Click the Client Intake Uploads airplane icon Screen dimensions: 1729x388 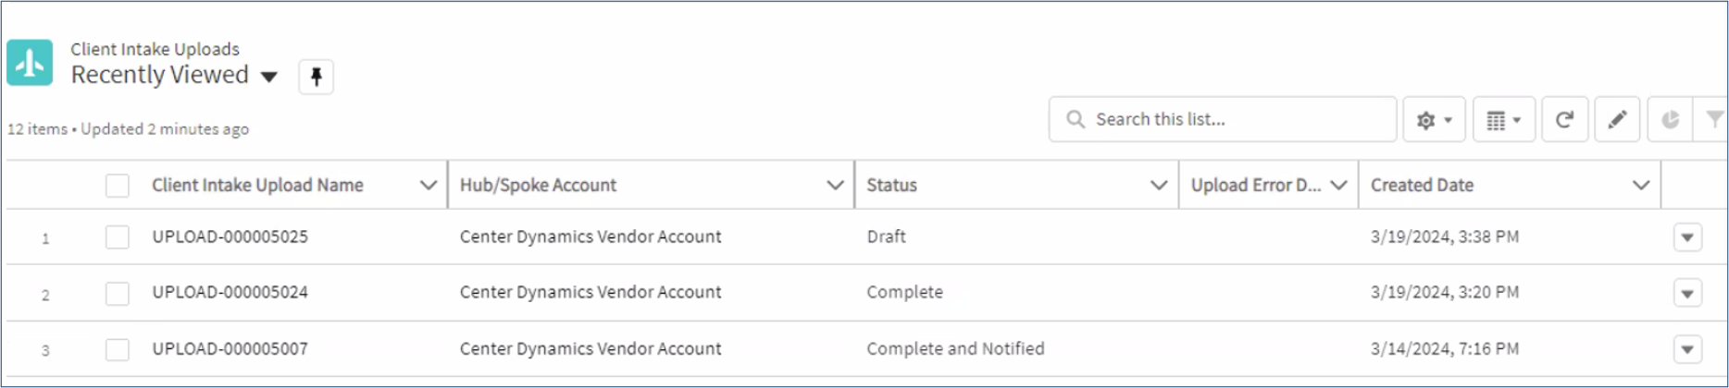pyautogui.click(x=30, y=63)
